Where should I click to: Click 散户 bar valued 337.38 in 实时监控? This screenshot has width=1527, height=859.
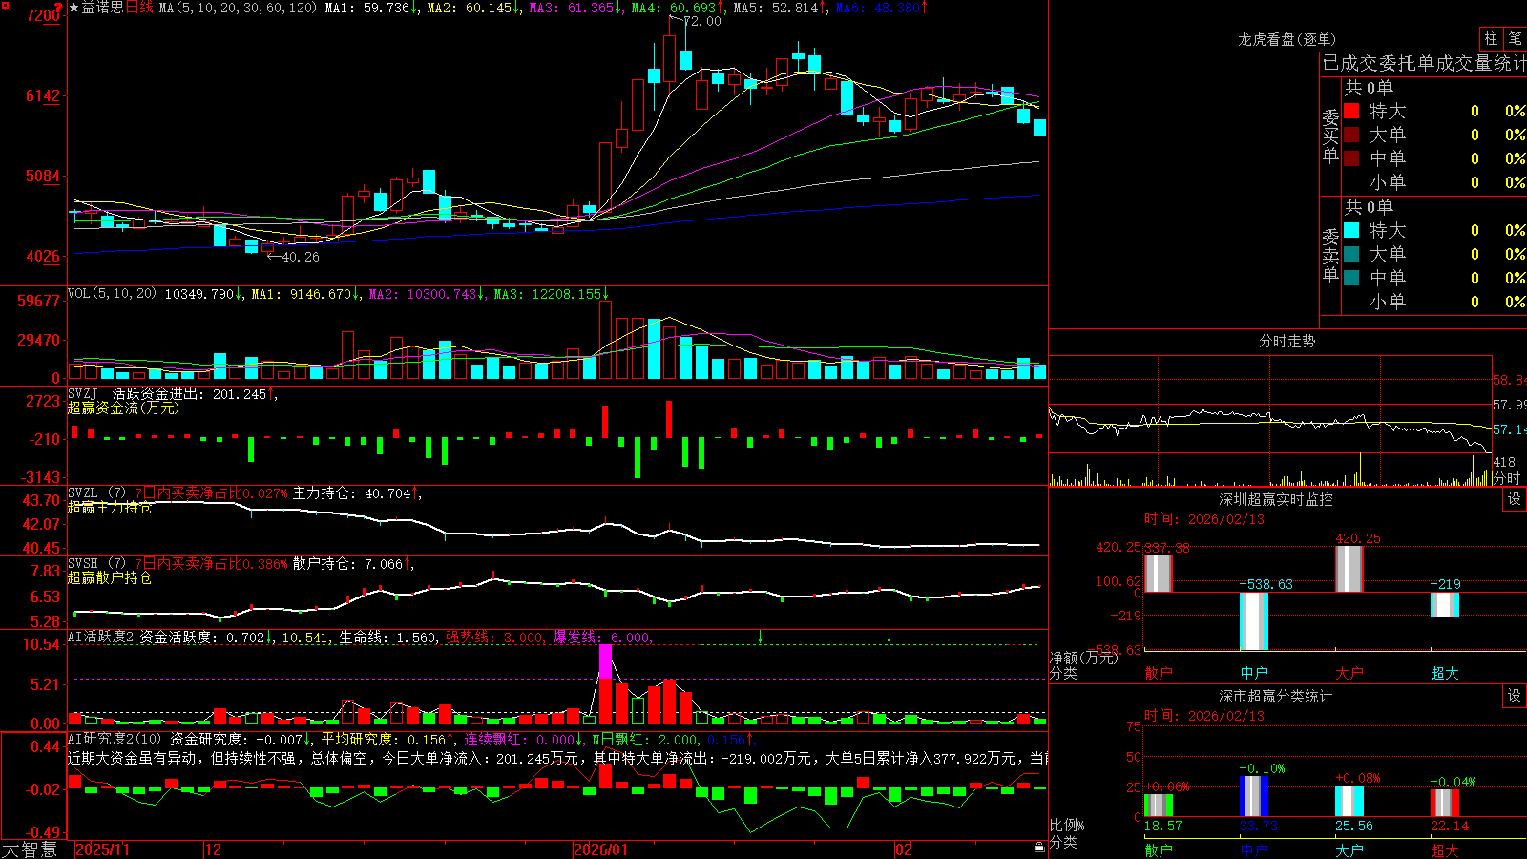tap(1158, 574)
